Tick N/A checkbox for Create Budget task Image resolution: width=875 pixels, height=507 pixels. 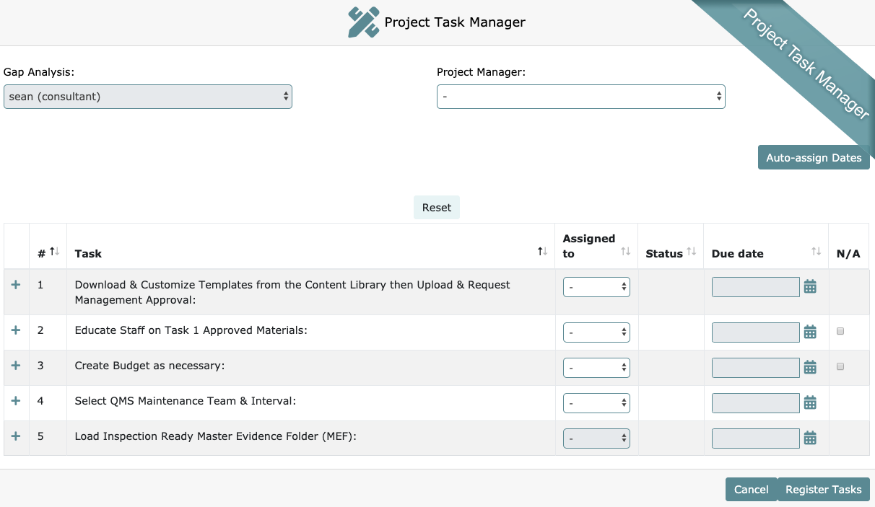coord(840,366)
